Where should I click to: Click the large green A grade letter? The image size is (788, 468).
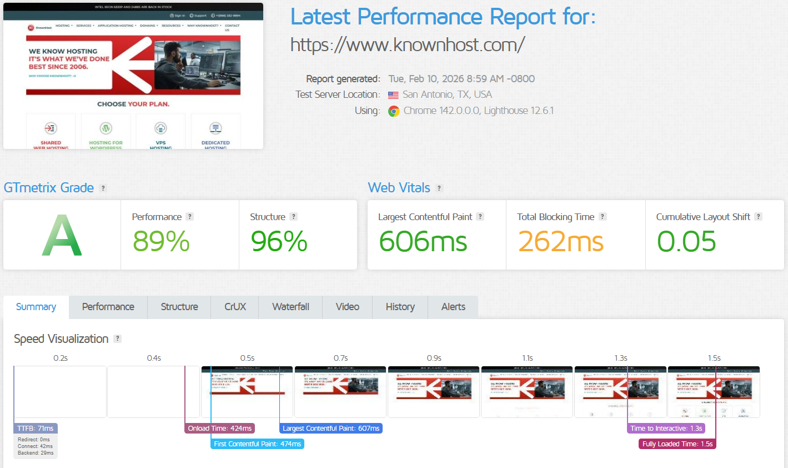pyautogui.click(x=62, y=236)
